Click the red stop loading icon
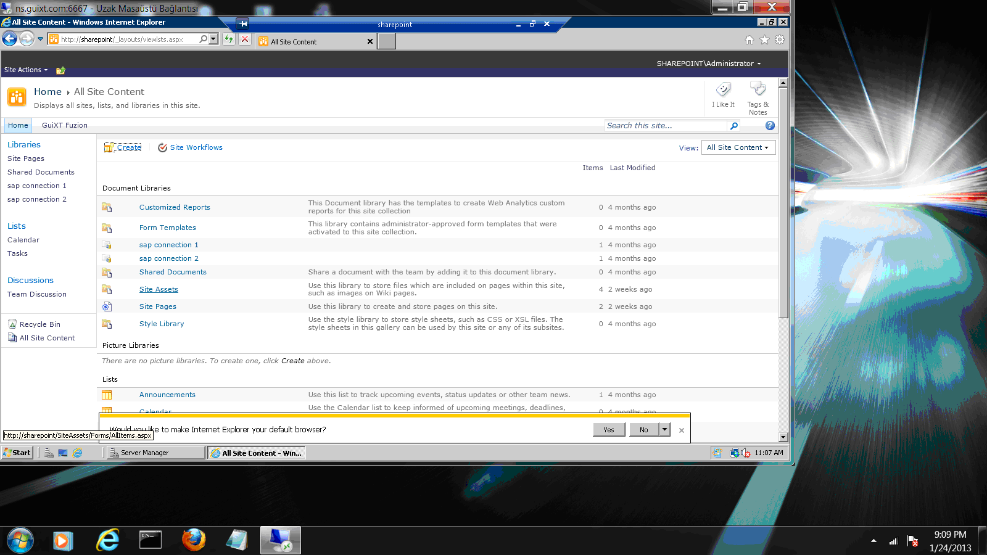The width and height of the screenshot is (987, 555). 245,39
